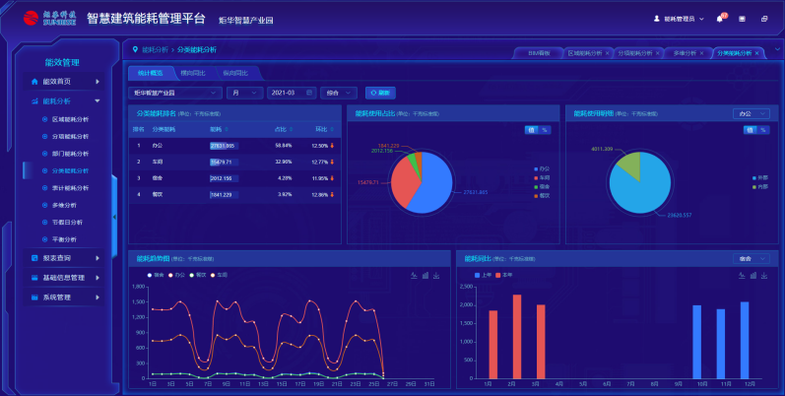Click the fullscreen icon in top header
This screenshot has width=785, height=396.
click(763, 19)
